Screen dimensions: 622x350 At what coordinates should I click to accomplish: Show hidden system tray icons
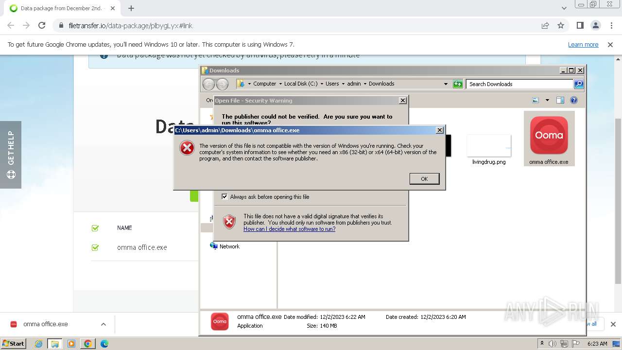pyautogui.click(x=542, y=343)
